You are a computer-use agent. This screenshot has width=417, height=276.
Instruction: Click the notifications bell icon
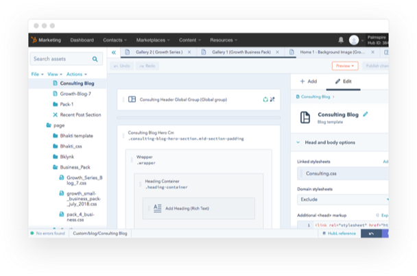click(341, 40)
